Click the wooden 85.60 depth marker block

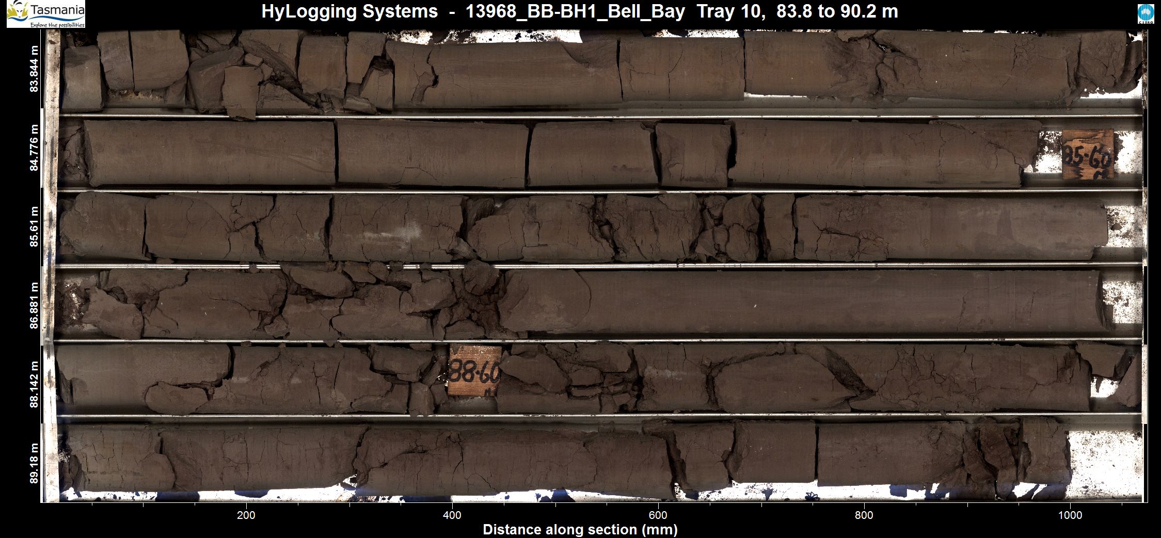point(1087,155)
